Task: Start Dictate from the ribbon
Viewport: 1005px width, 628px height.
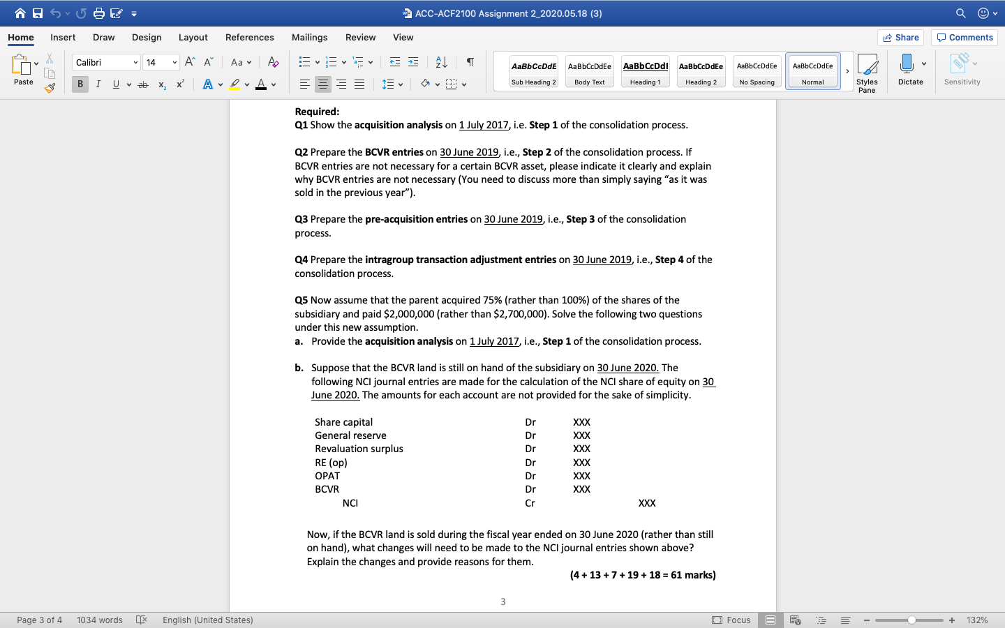Action: click(x=910, y=70)
